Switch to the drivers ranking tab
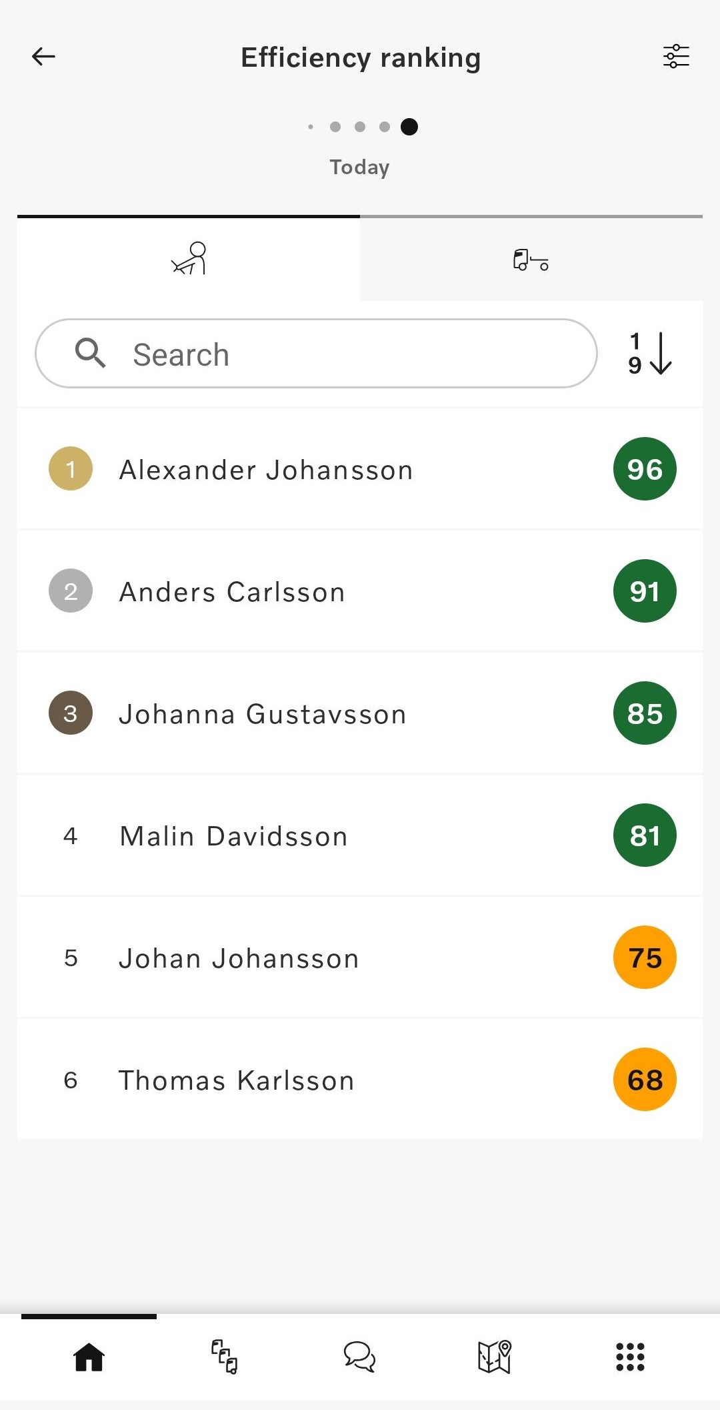The image size is (720, 1410). click(x=189, y=259)
